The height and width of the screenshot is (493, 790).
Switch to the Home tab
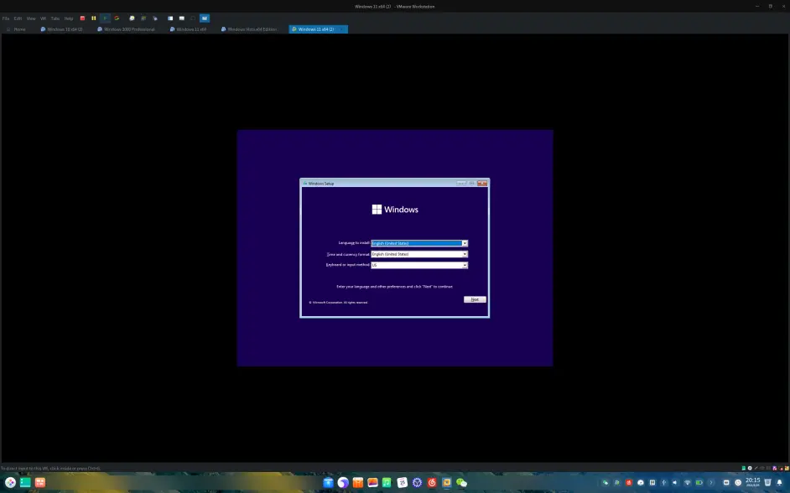tap(16, 29)
